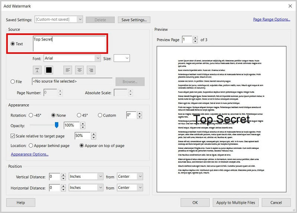
Task: Click the Save Settings button
Action: tap(134, 20)
